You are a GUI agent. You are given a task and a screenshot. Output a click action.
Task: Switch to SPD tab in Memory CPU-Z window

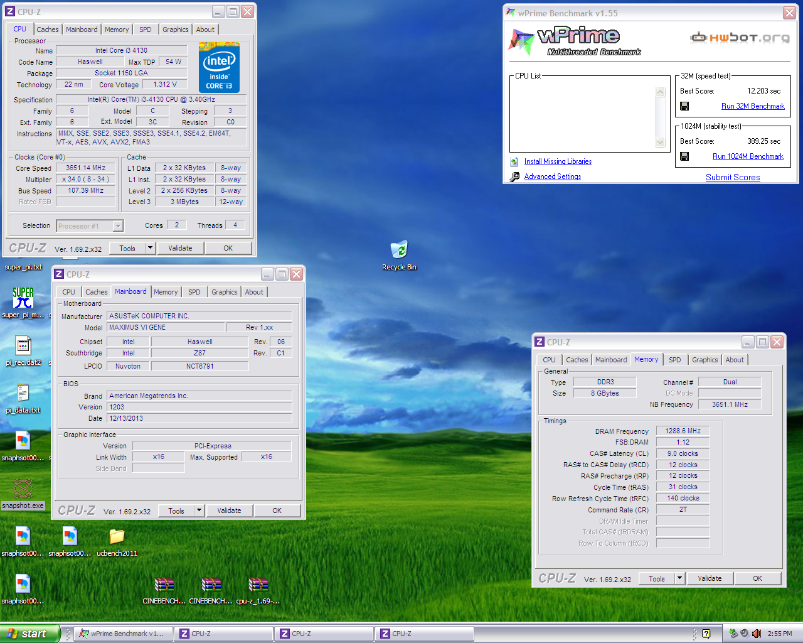[675, 360]
